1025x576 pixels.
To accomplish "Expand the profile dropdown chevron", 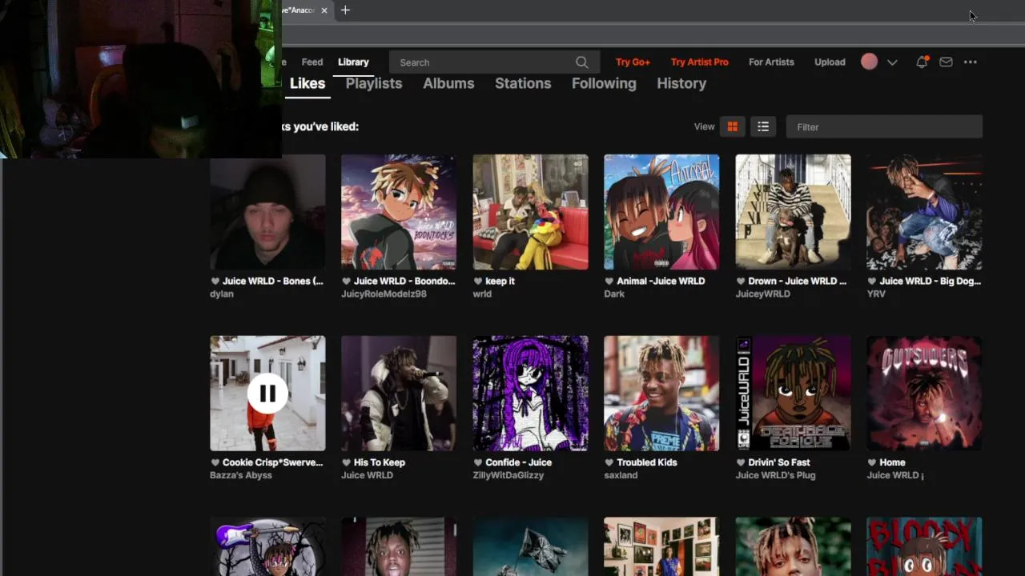I will click(x=892, y=62).
